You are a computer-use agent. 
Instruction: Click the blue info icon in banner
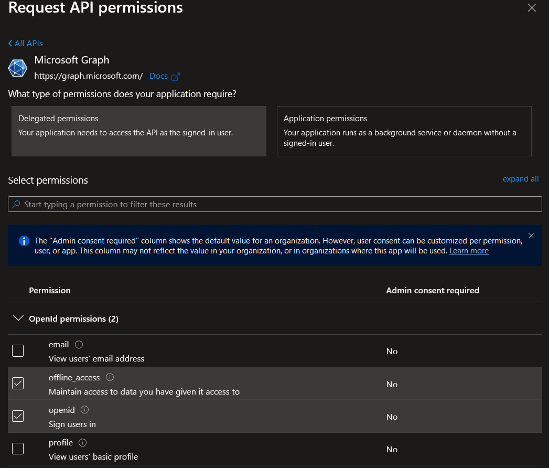(x=24, y=241)
